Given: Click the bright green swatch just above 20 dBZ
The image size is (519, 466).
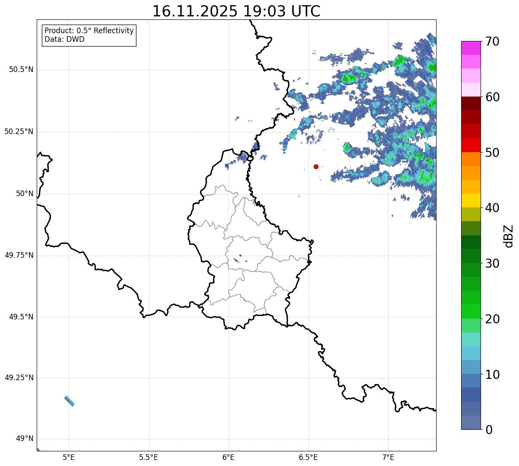Looking at the screenshot, I should [471, 312].
